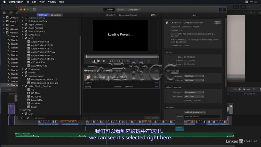Click the add job plus button
Screen dimensions: 261x147
pos(85,118)
